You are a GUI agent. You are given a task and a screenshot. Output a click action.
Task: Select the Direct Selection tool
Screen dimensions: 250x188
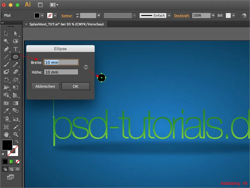[x=16, y=33]
